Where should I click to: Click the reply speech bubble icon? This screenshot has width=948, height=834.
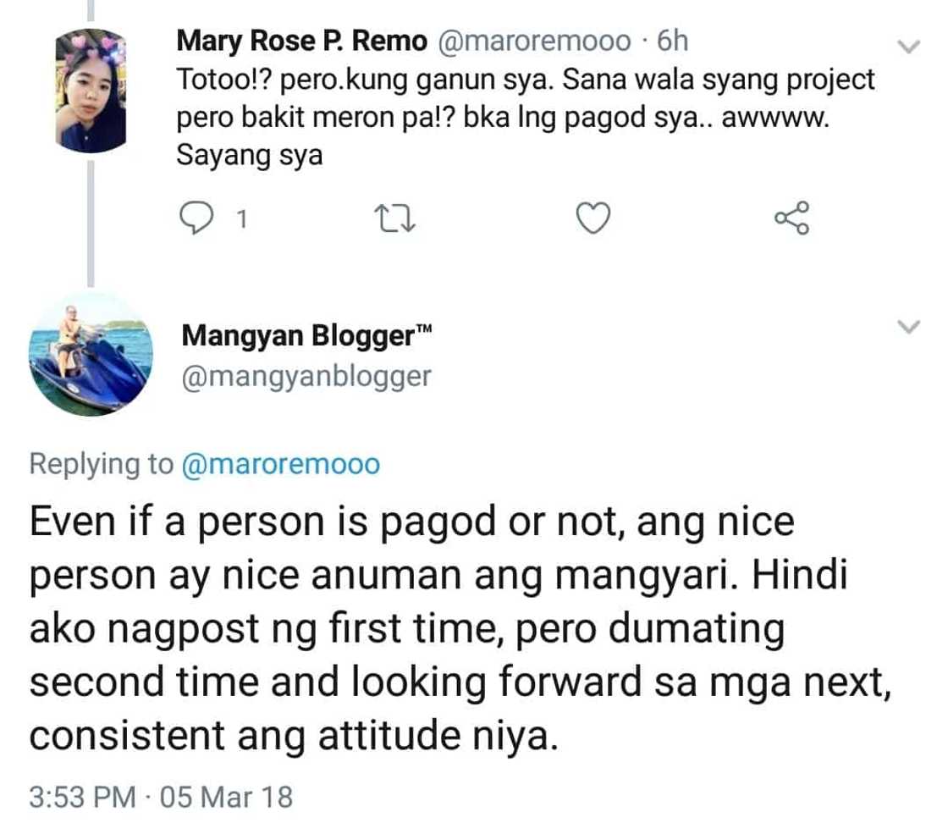coord(197,218)
